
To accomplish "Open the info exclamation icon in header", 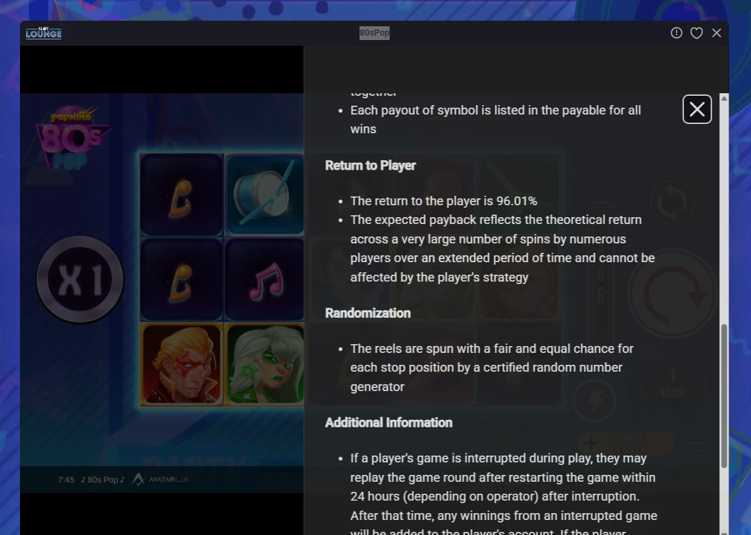I will click(677, 33).
